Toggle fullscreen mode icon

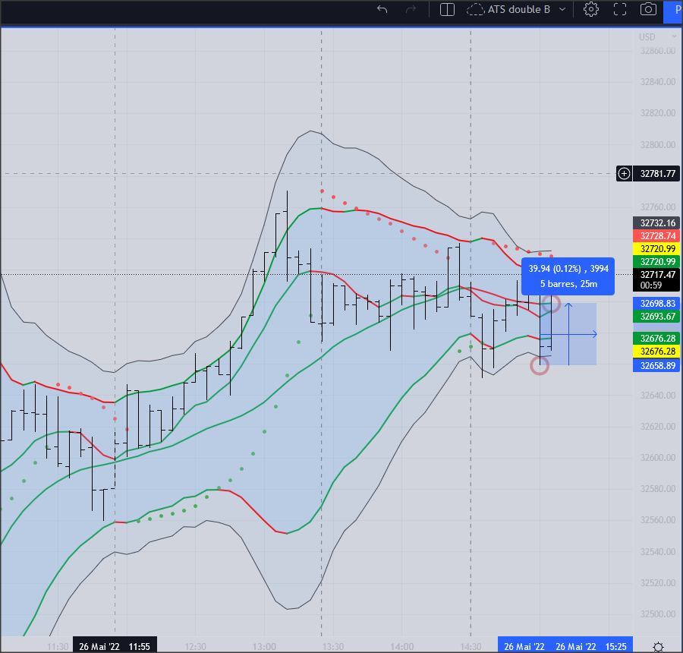click(620, 9)
